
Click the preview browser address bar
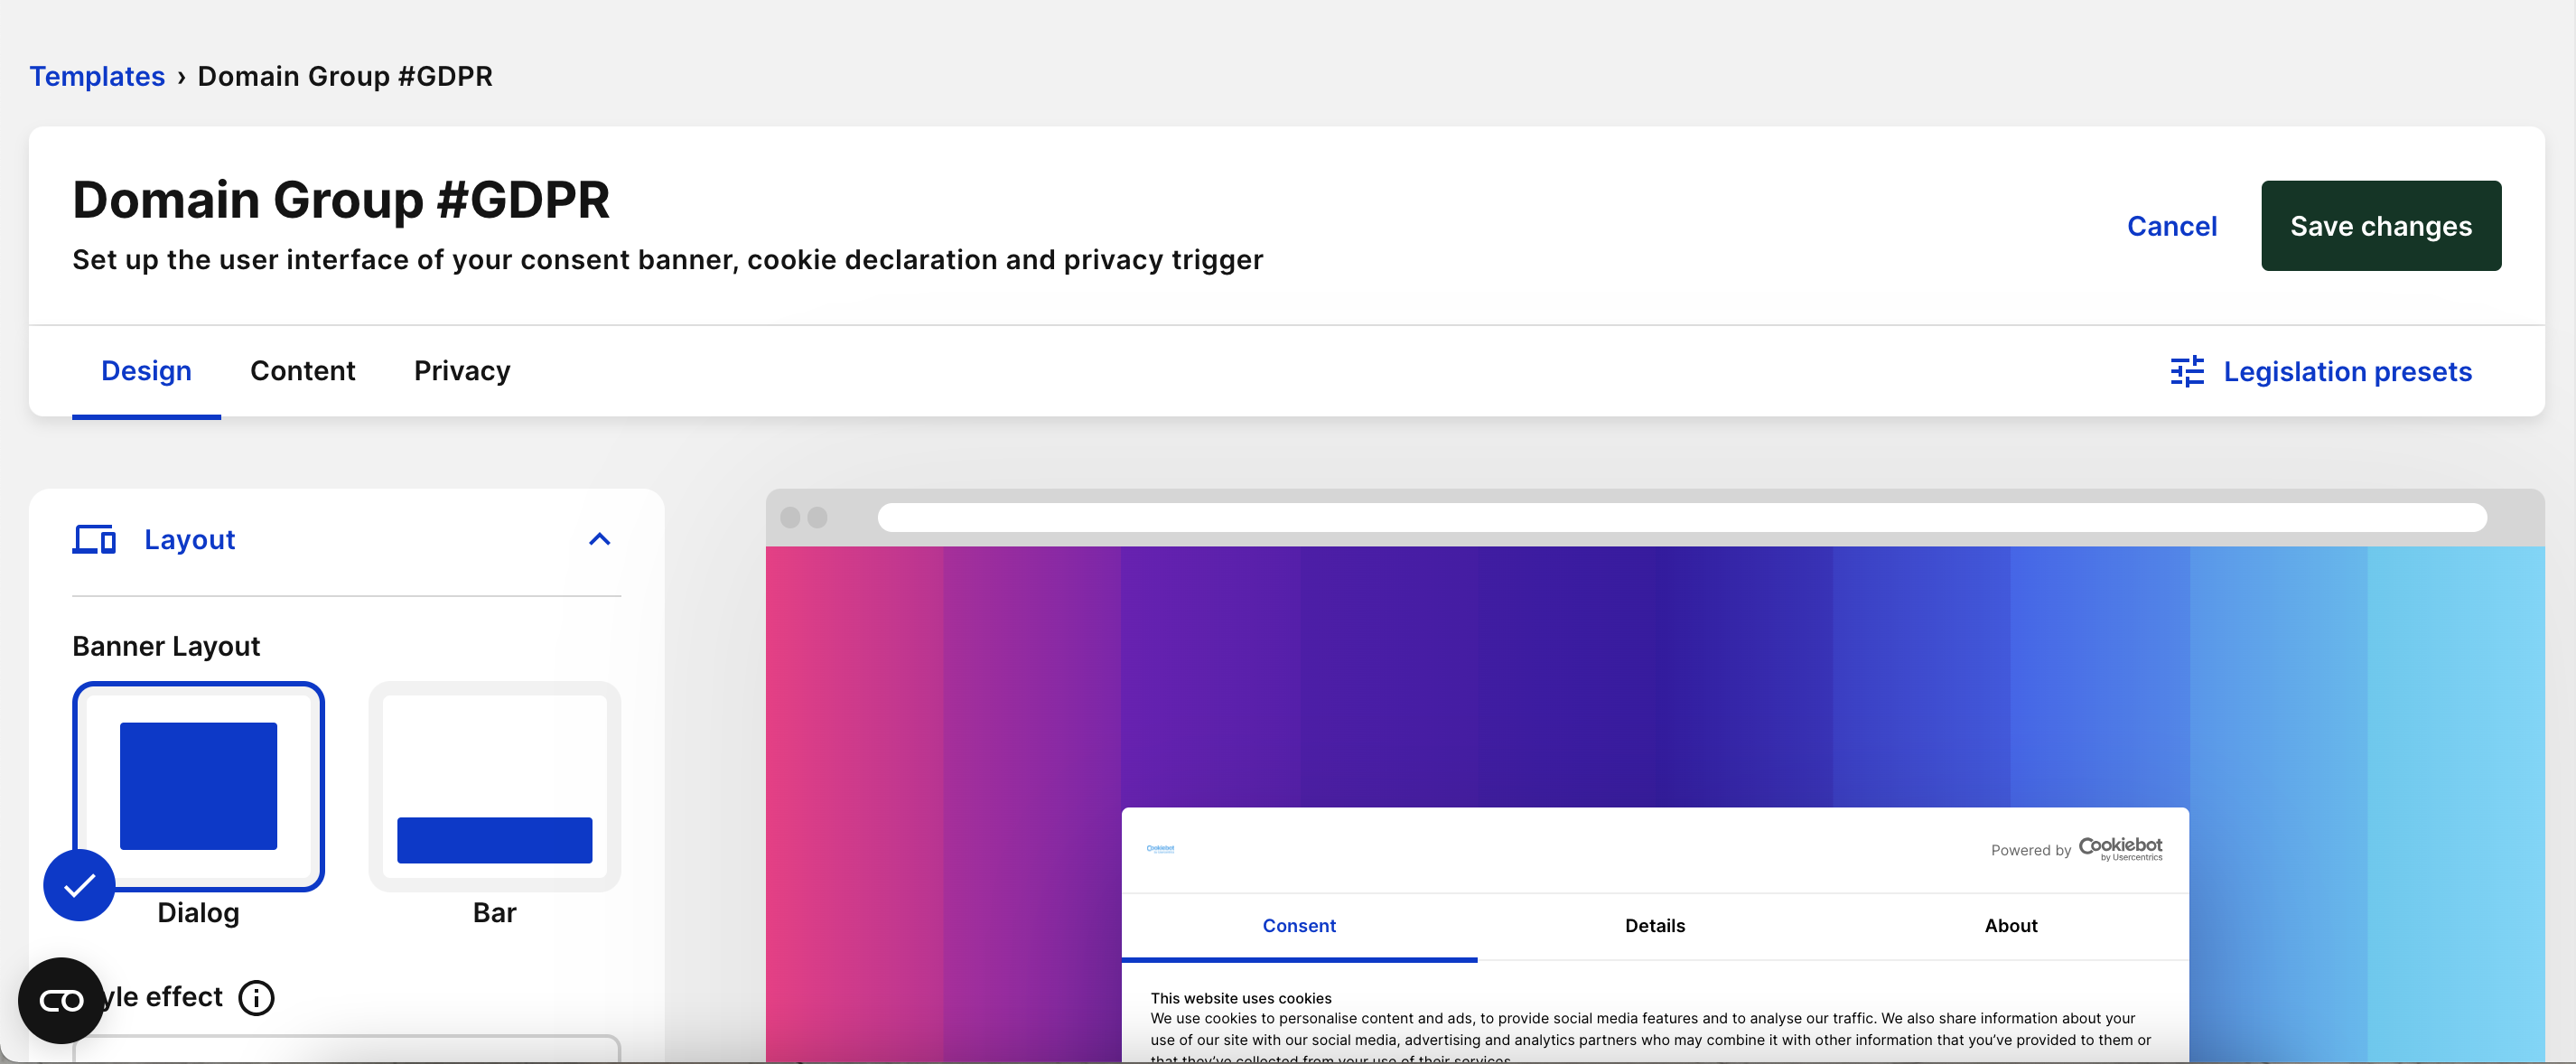tap(1681, 517)
